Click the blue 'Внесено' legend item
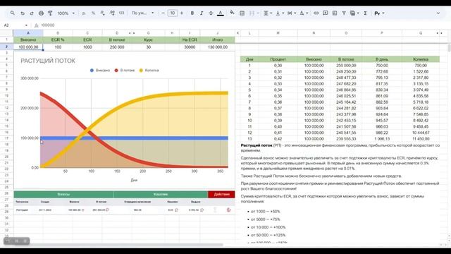Screen dimensions: 451x254 point(100,71)
